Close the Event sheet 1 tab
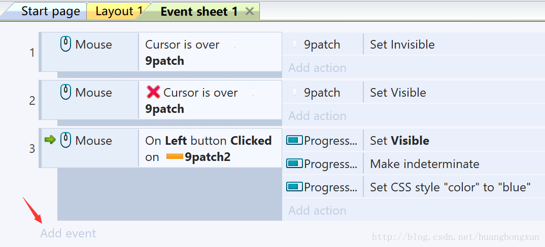Viewport: 545px width, 247px height. (x=249, y=11)
